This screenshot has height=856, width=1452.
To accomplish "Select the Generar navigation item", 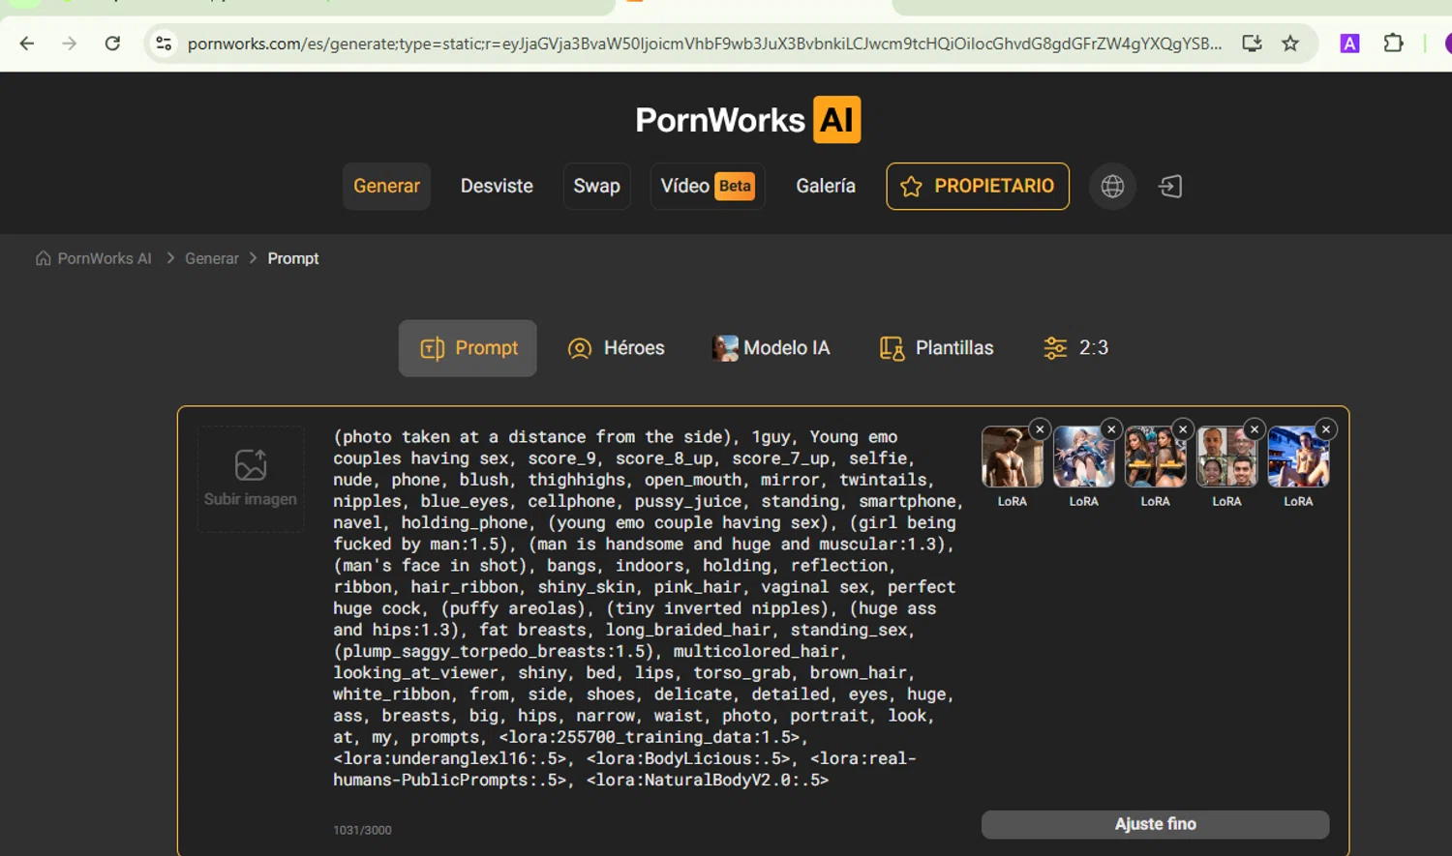I will (386, 186).
